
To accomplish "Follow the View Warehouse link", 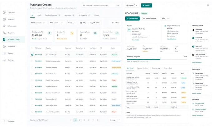I will click(172, 39).
